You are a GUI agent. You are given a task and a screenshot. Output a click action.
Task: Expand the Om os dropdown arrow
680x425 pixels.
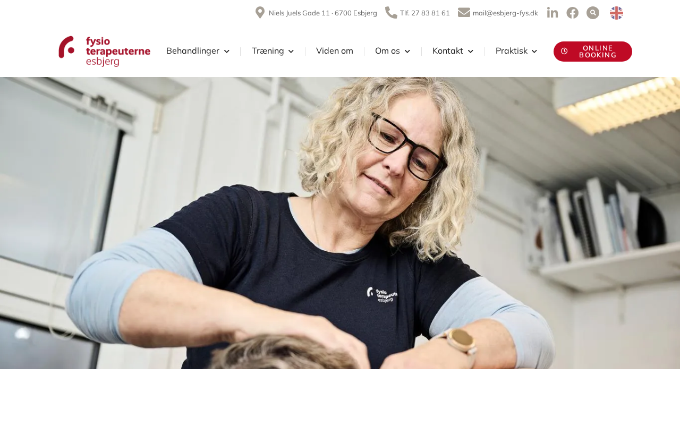407,52
